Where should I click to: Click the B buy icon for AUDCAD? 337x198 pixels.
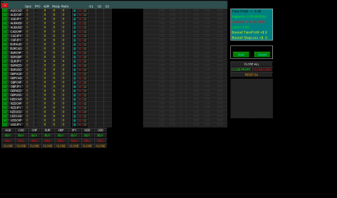tap(74, 11)
